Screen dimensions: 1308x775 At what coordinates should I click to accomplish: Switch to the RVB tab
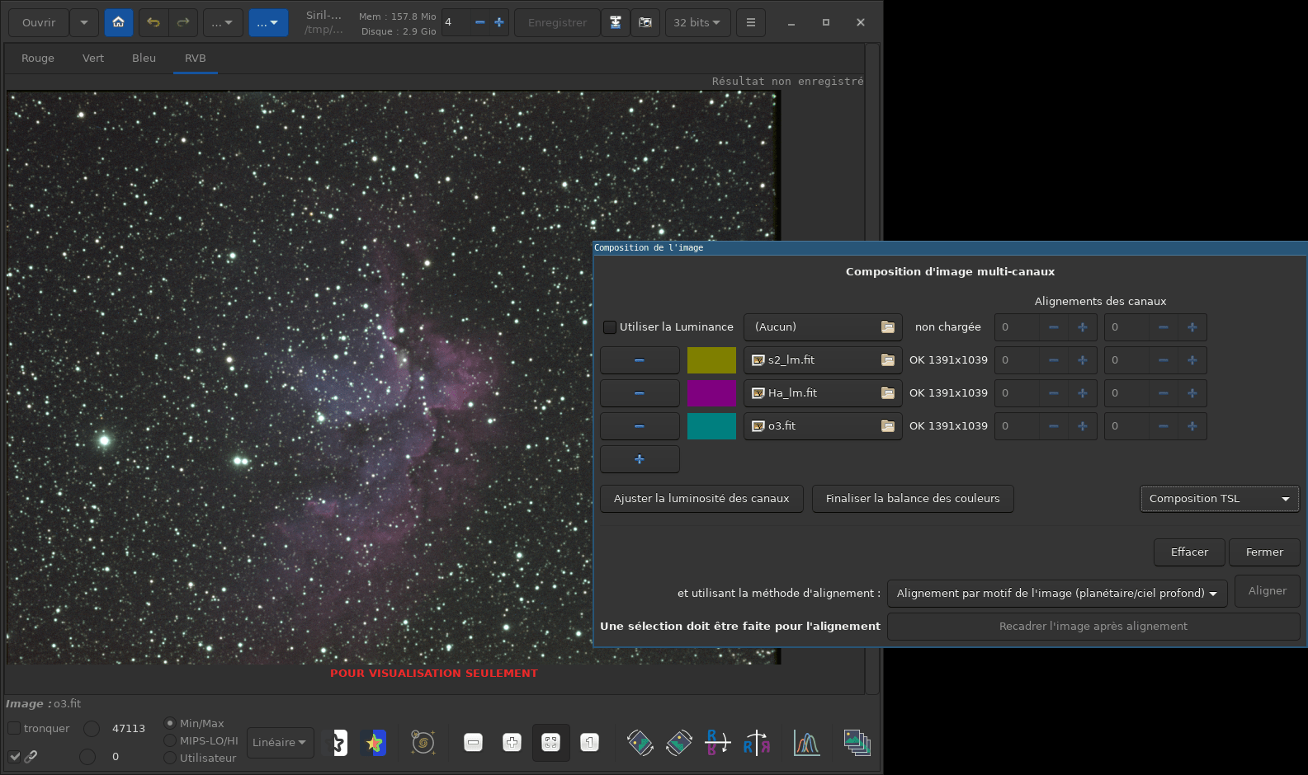click(196, 58)
